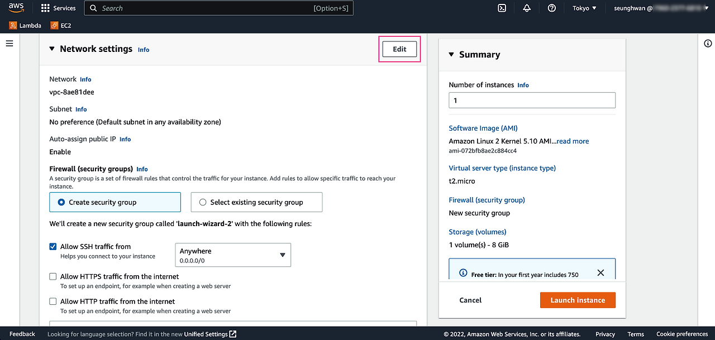Open the sidebar hamburger menu
Image resolution: width=715 pixels, height=340 pixels.
point(9,43)
